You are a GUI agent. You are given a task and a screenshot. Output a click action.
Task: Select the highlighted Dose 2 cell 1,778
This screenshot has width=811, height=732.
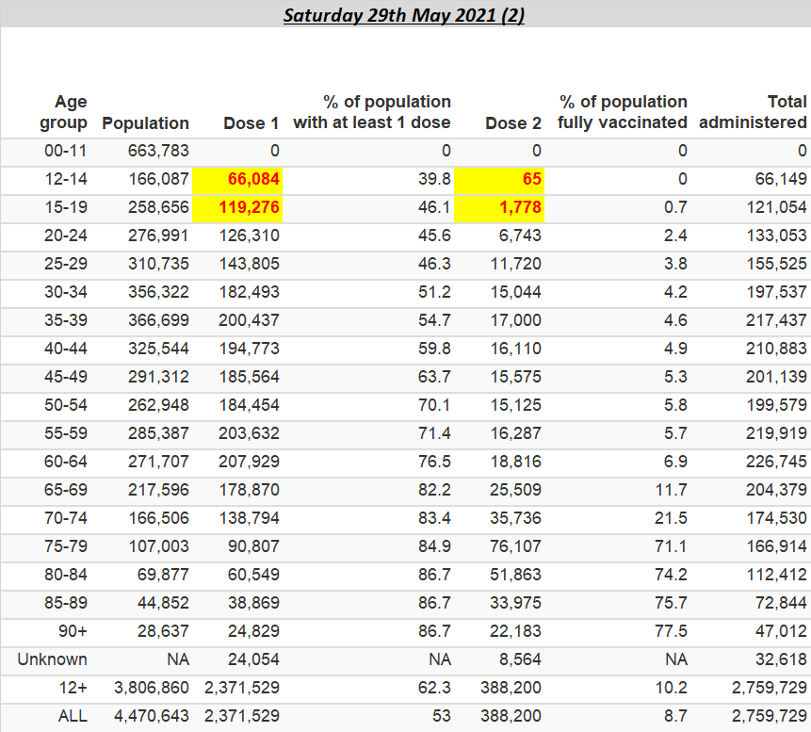(499, 207)
